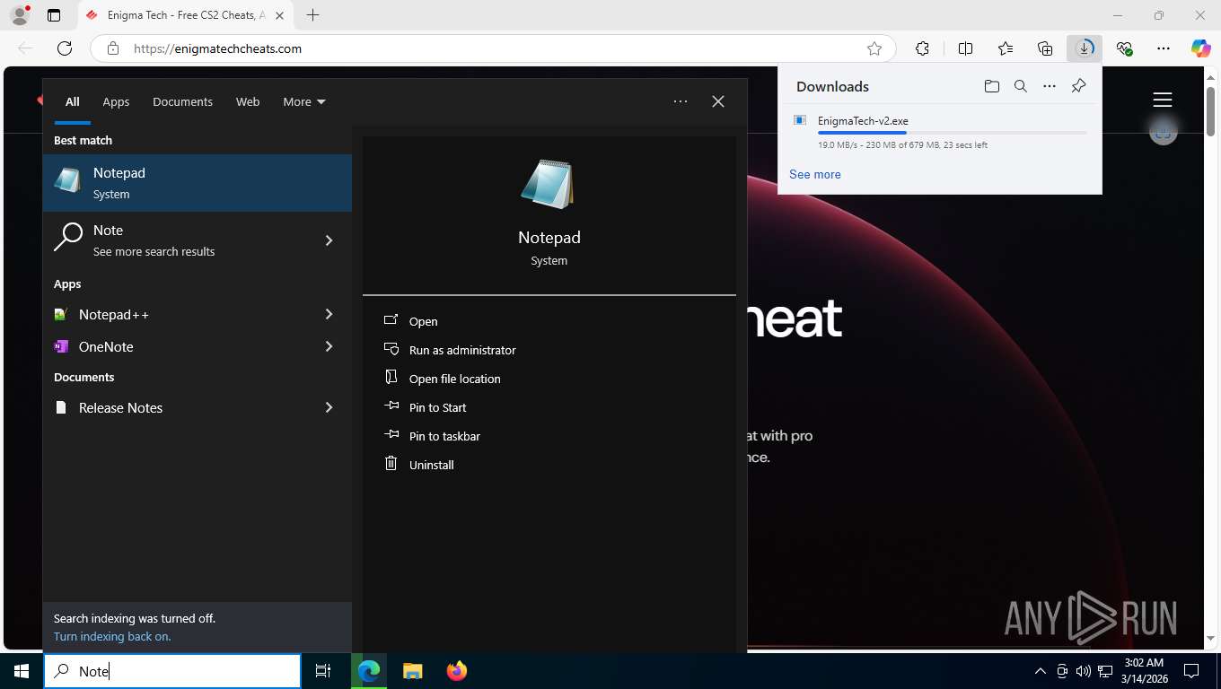The height and width of the screenshot is (689, 1221).
Task: Click the EnigmaTech-v2.exe download progress bar
Action: pyautogui.click(x=952, y=133)
